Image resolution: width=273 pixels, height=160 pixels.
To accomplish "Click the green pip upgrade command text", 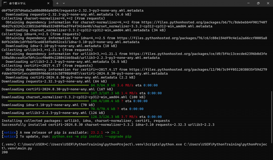I will tap(92, 137).
